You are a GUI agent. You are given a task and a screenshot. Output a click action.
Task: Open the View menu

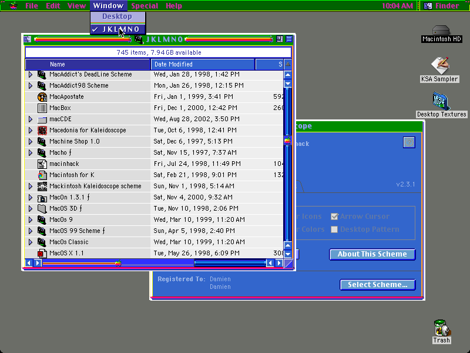[x=76, y=6]
